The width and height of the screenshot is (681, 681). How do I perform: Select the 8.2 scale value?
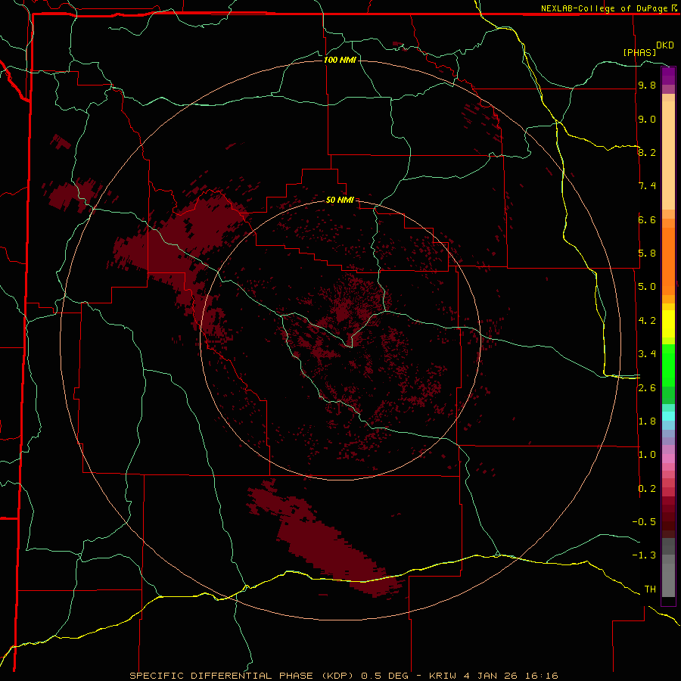pyautogui.click(x=647, y=152)
